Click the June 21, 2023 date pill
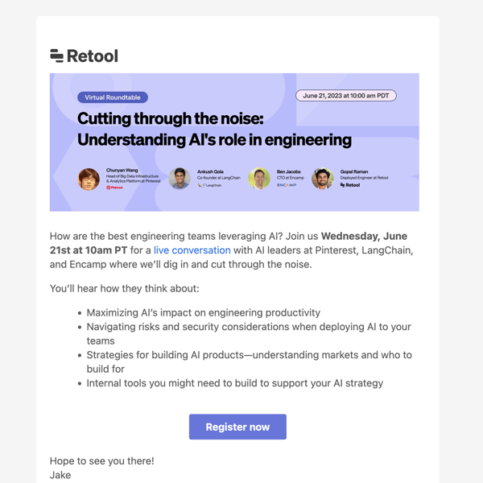This screenshot has height=483, width=483. (346, 96)
